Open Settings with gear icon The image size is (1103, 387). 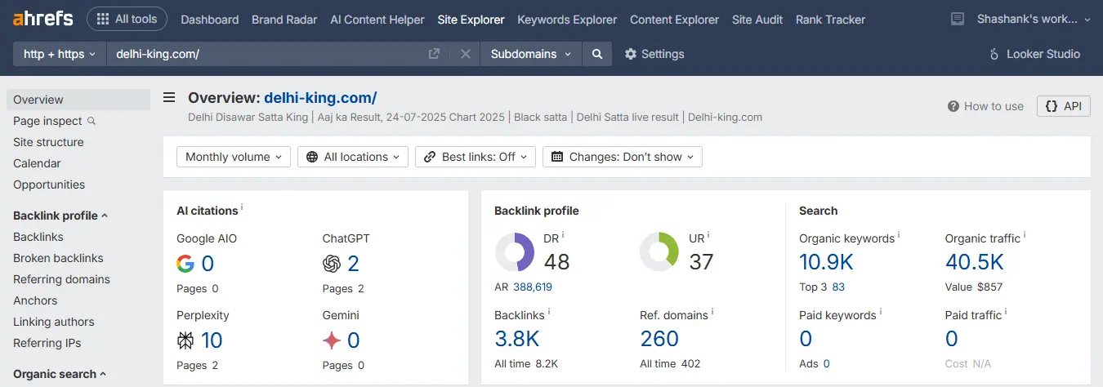[654, 54]
